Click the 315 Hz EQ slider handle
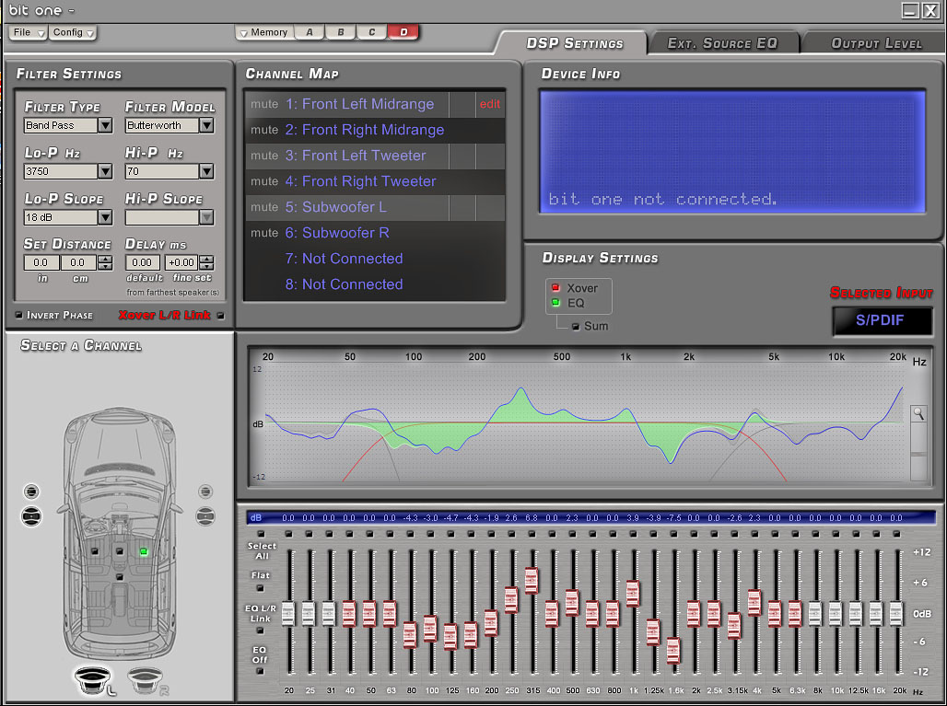947x706 pixels. [x=532, y=581]
